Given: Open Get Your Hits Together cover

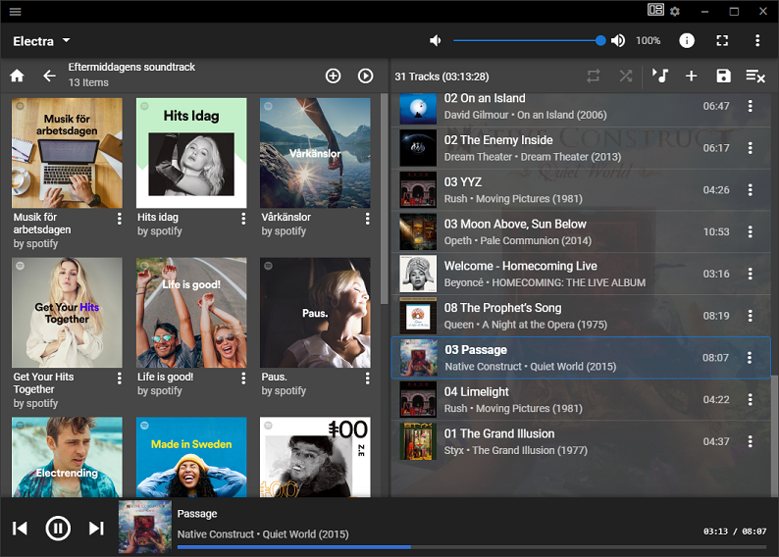Looking at the screenshot, I should (67, 313).
